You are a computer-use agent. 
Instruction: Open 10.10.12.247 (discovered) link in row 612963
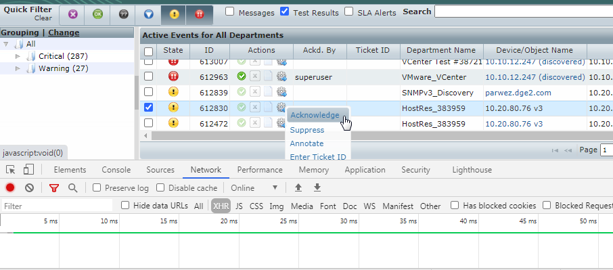pos(535,77)
